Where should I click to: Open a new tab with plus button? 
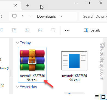[27, 6]
